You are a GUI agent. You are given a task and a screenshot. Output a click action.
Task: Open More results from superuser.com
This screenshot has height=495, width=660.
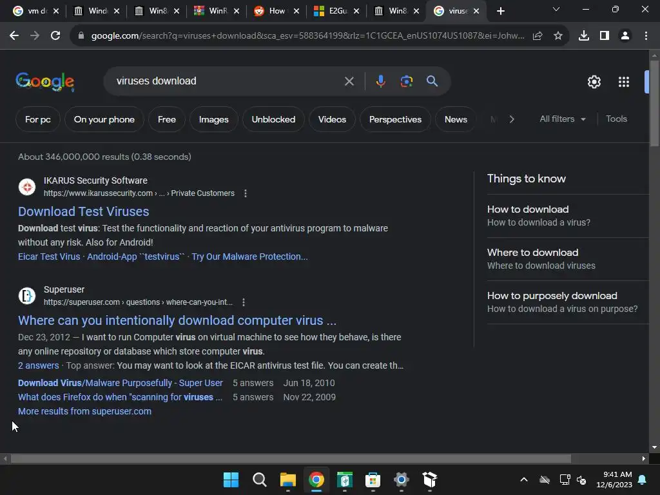84,411
